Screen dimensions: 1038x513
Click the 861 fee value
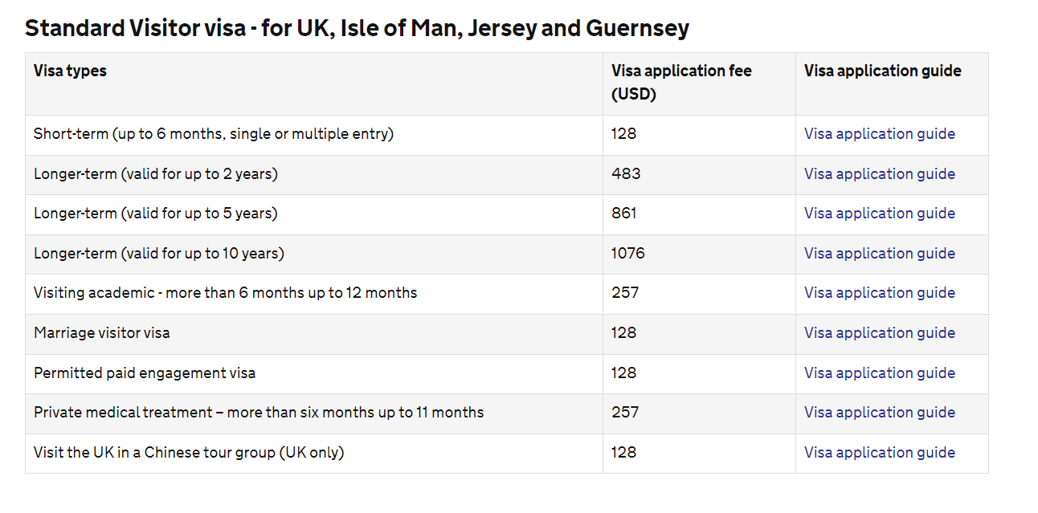click(623, 214)
